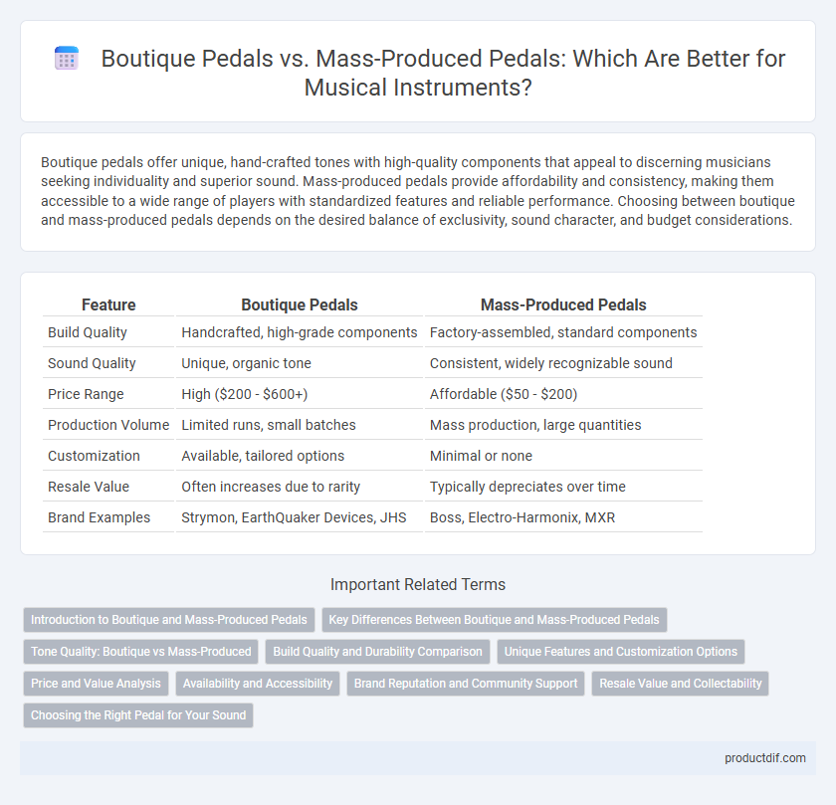Select Resale Value and Collectability tag

[x=681, y=684]
